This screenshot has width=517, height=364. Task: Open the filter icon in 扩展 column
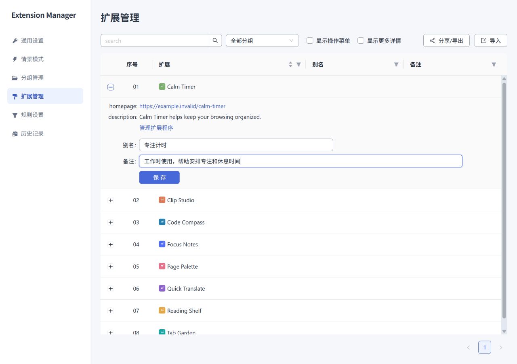point(299,64)
